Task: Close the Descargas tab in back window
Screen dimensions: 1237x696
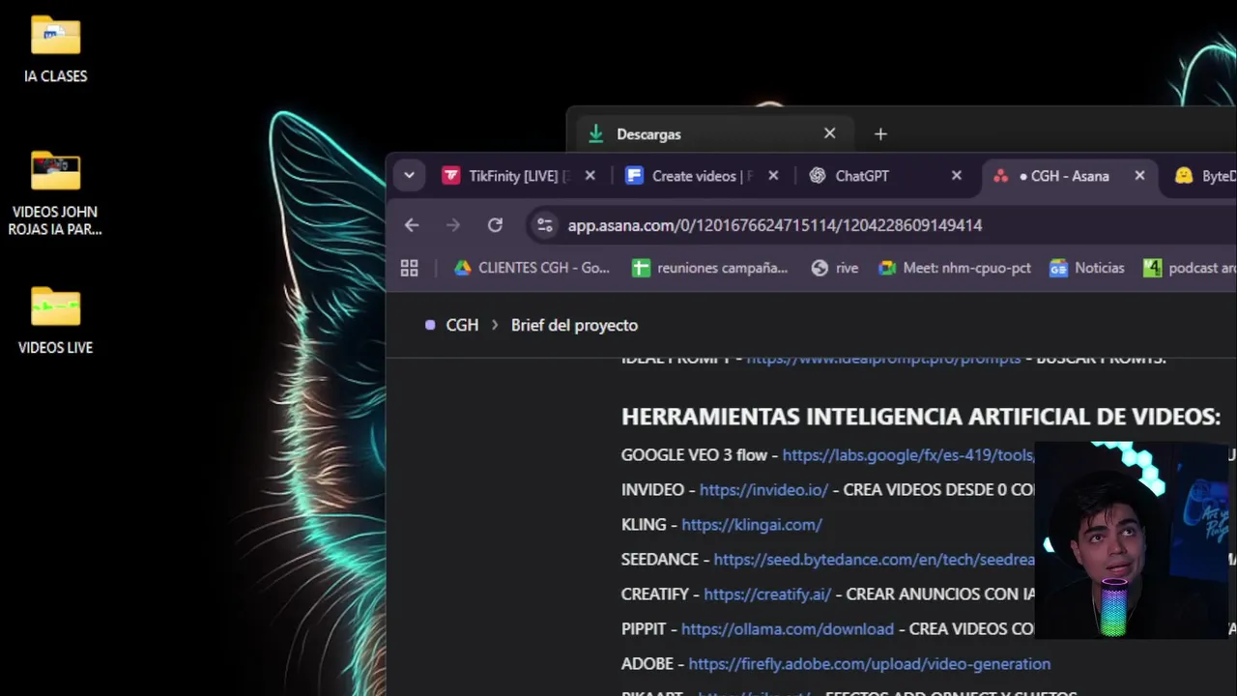Action: (829, 133)
